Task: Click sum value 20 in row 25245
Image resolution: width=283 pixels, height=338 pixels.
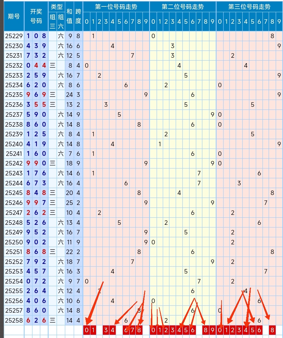Action: pos(69,193)
